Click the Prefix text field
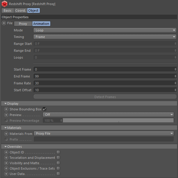This screenshot has height=178, width=178. 104,139
